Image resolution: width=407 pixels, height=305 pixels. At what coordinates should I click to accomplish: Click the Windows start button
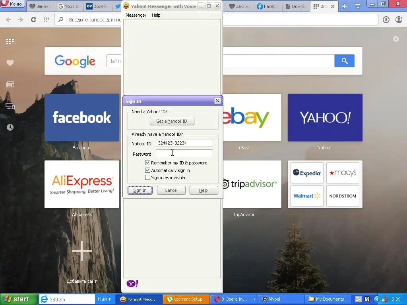[x=18, y=299]
